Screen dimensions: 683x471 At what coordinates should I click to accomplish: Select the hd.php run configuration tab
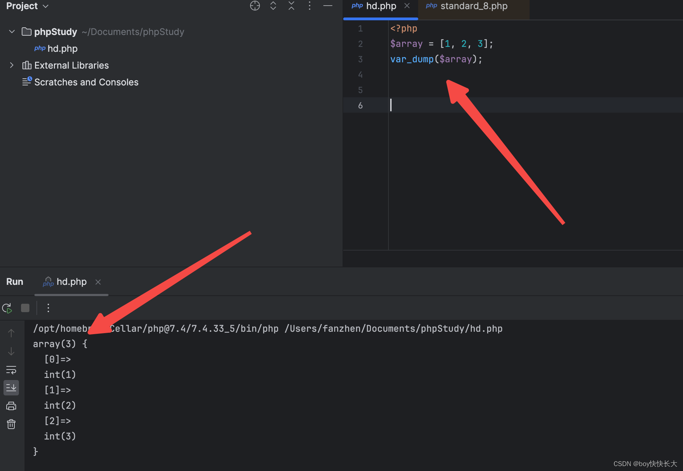coord(71,282)
